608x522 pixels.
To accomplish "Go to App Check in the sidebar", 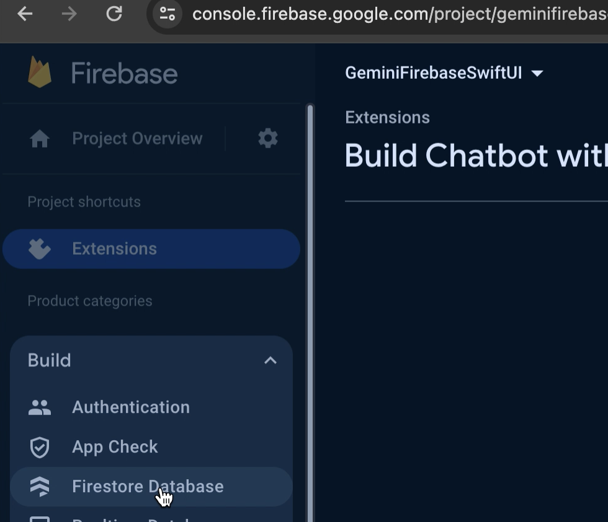I will point(115,447).
